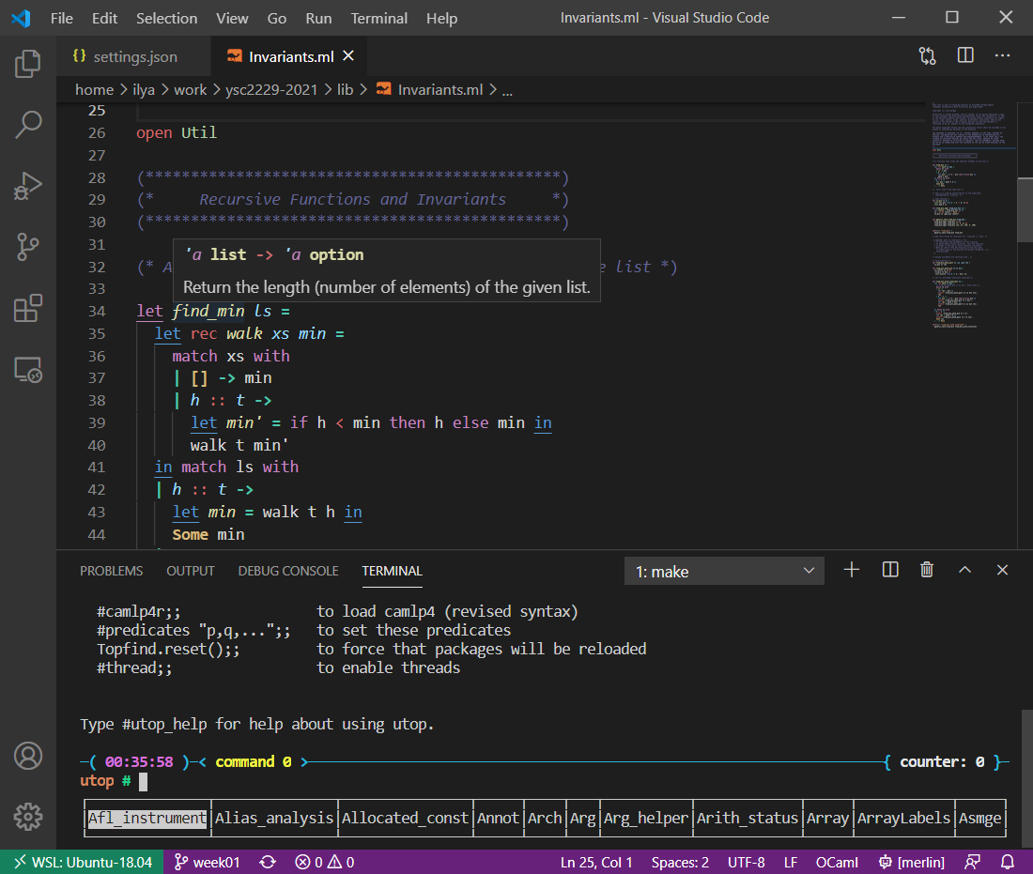
Task: Open the Explorer view in activity bar
Action: (28, 64)
